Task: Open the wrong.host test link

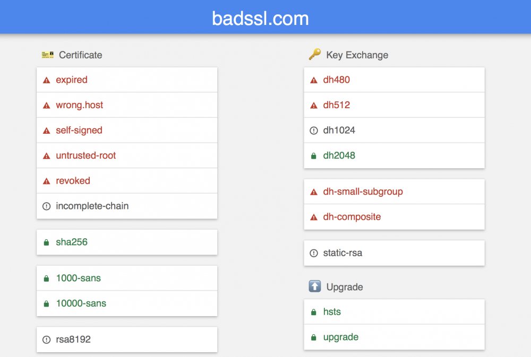Action: point(80,105)
